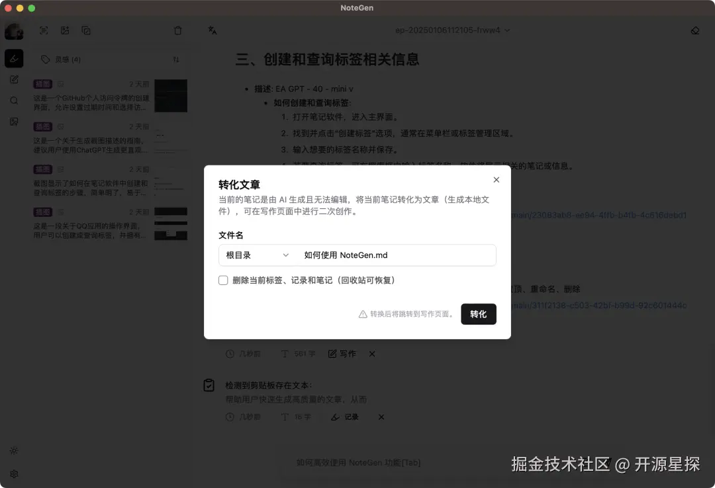This screenshot has width=715, height=488.
Task: Click the link ending 92c601444c
Action: (598, 305)
